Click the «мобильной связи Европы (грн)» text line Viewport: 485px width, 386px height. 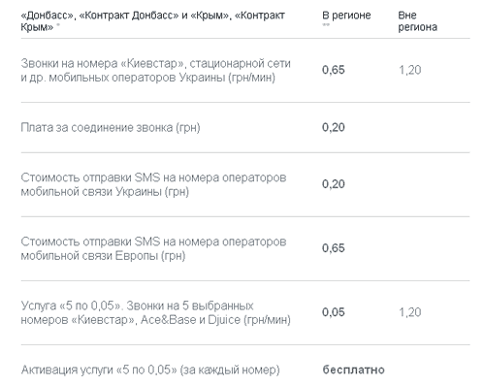coord(103,256)
